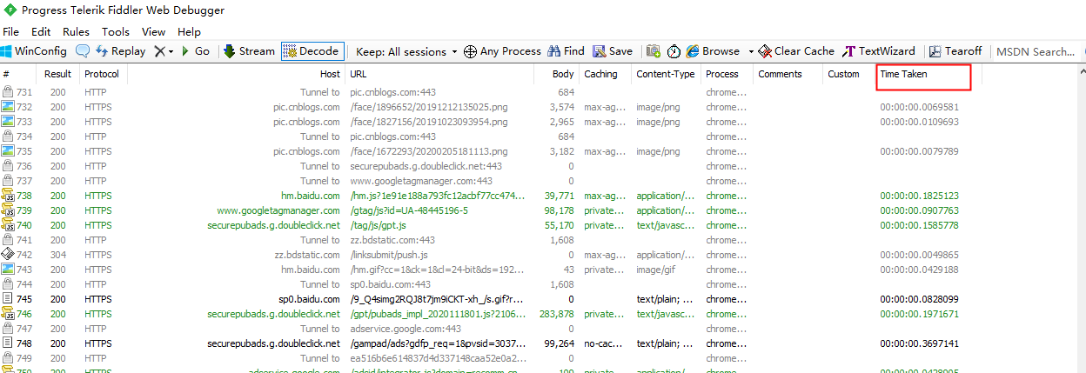The height and width of the screenshot is (373, 1086).
Task: Open the TextWizard tool
Action: tap(879, 51)
